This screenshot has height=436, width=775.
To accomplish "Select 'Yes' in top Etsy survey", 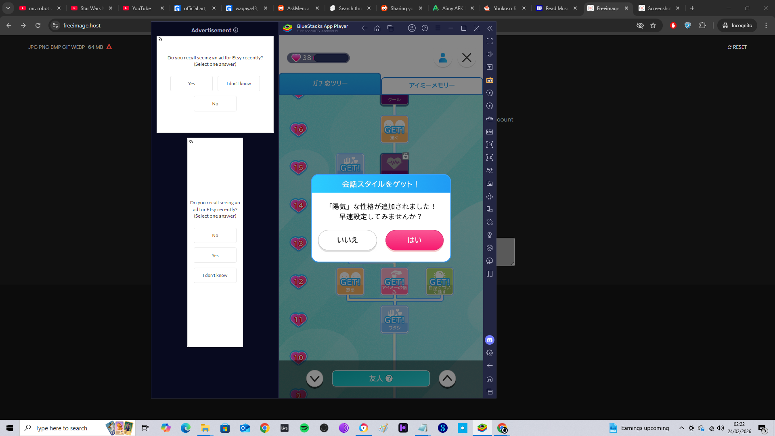I will pyautogui.click(x=191, y=84).
